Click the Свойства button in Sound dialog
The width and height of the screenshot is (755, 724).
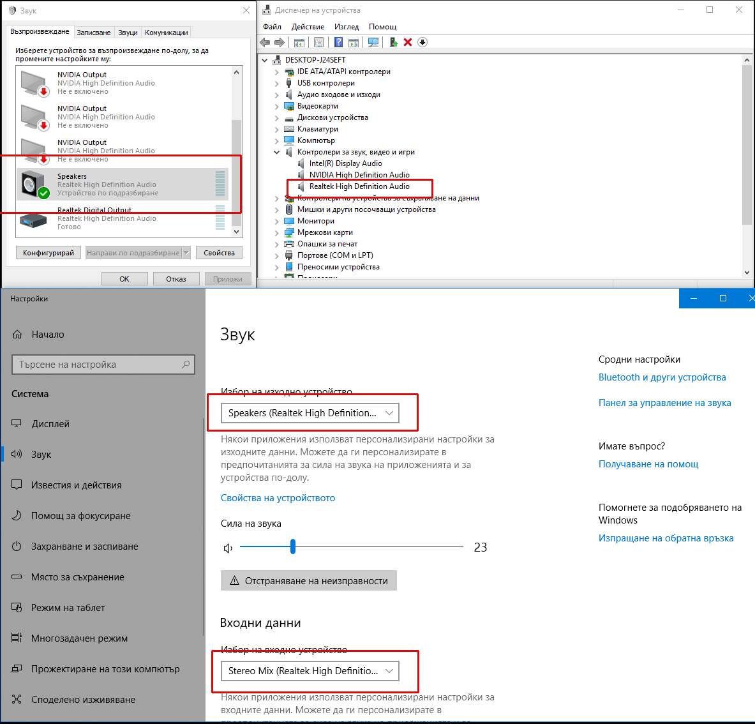pos(219,253)
